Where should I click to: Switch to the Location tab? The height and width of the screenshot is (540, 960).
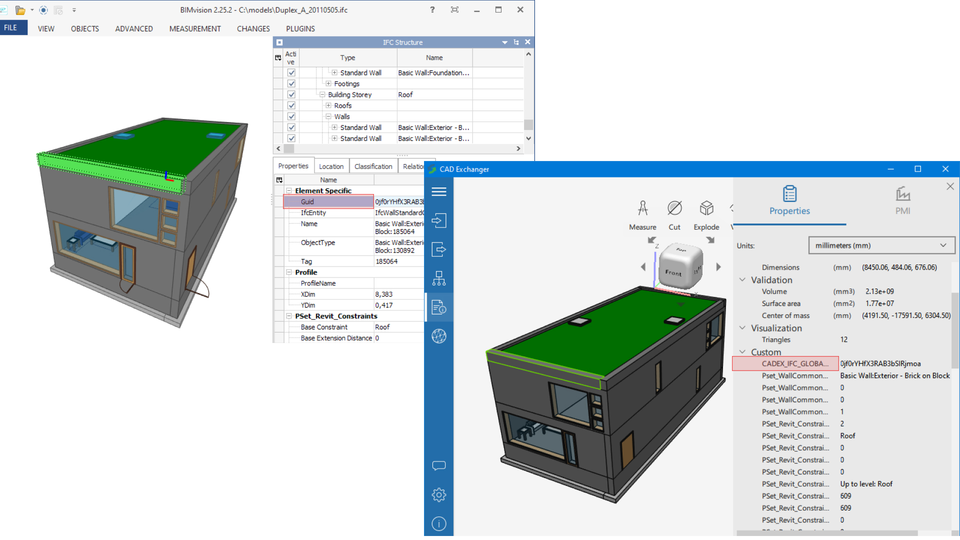click(331, 166)
